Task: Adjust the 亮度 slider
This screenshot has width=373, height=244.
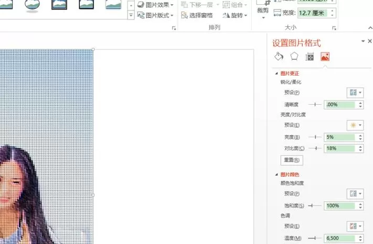Action: click(x=315, y=137)
